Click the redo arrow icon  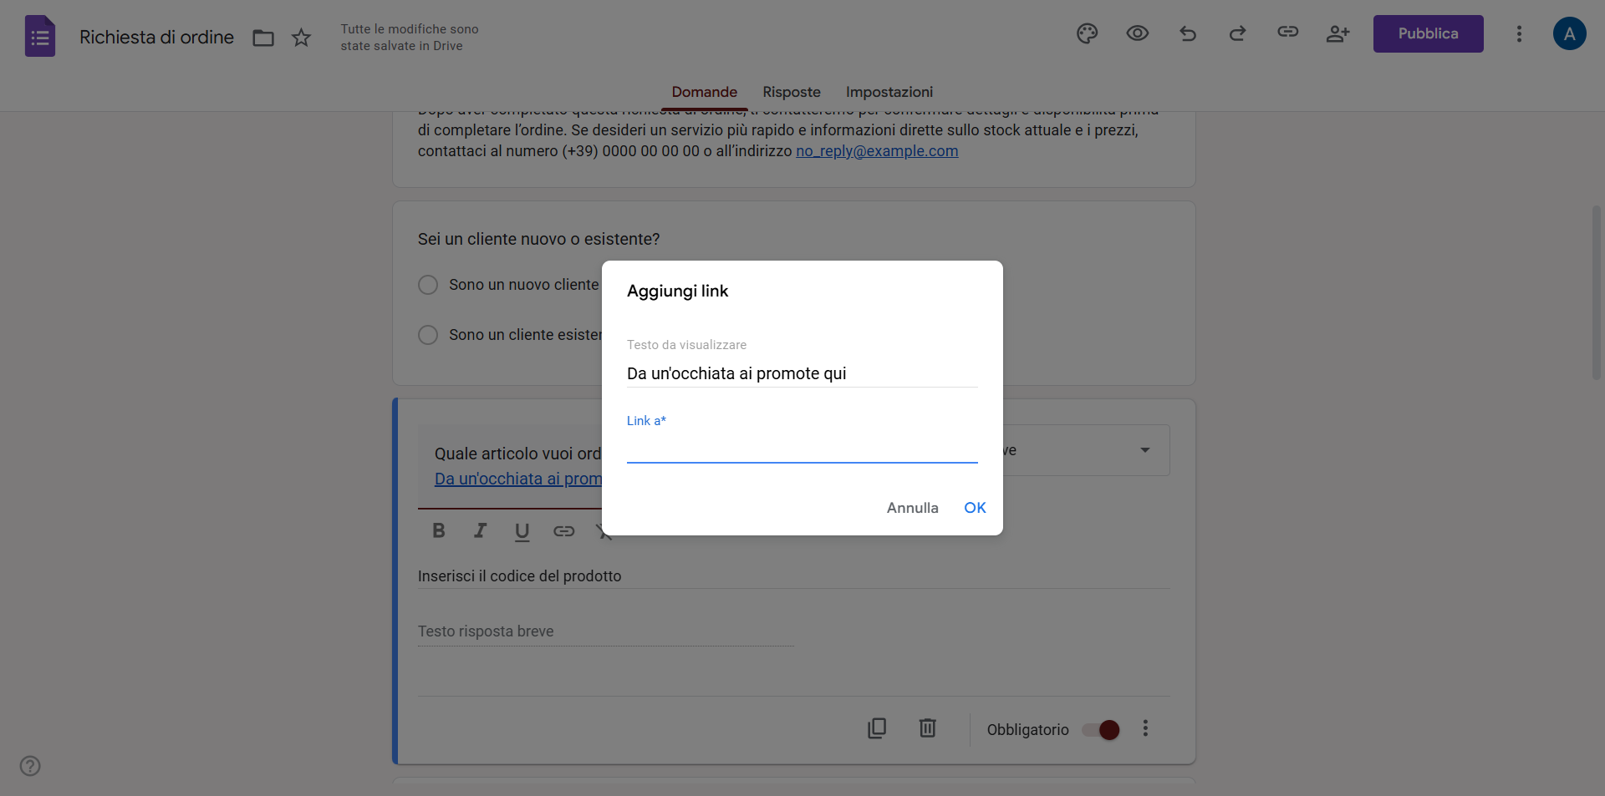tap(1237, 33)
